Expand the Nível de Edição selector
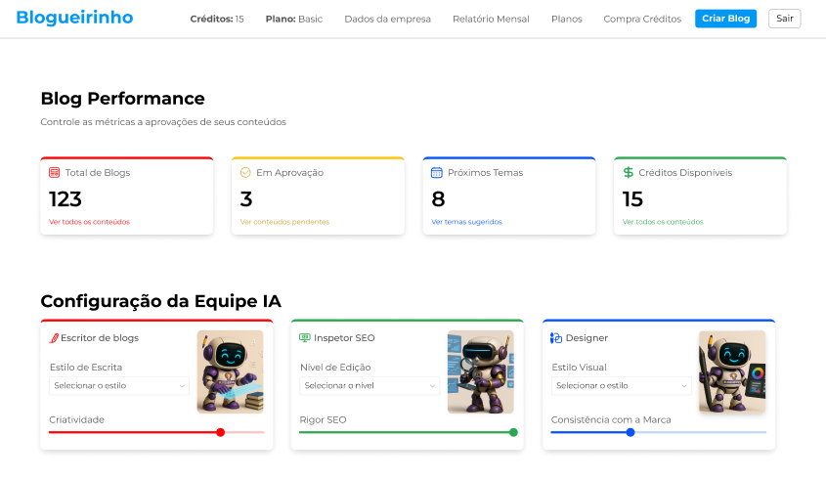Screen dimensions: 826x479 click(370, 386)
